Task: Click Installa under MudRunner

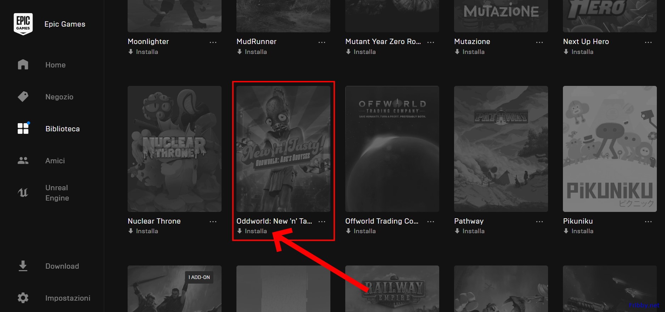Action: (x=252, y=52)
